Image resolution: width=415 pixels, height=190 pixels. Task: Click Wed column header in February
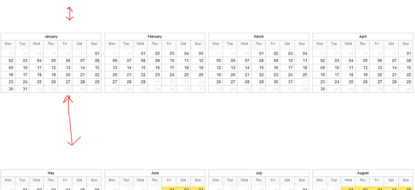coord(141,44)
